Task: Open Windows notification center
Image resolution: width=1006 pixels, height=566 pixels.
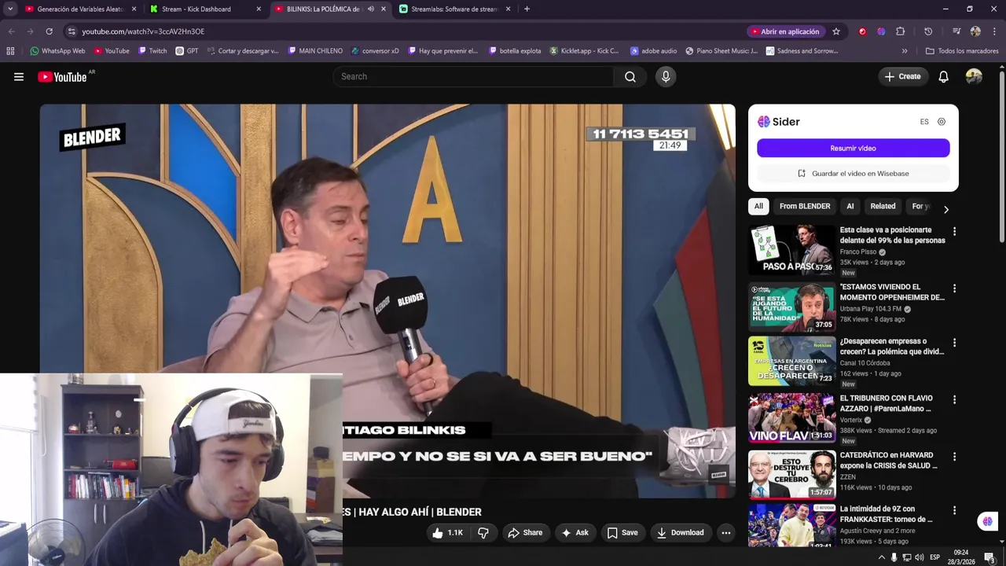Action: tap(989, 557)
